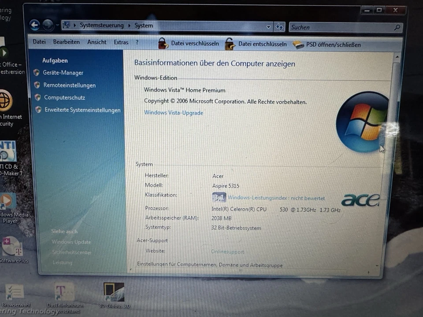Click the Datei entschlüsseln padlock icon

tap(230, 44)
